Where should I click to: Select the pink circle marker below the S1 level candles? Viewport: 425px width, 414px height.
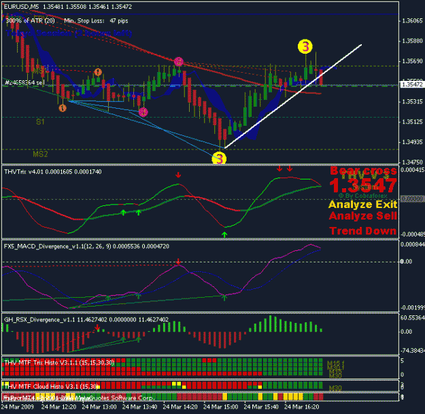[x=143, y=112]
